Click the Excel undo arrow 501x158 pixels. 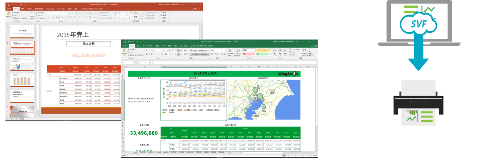point(128,42)
